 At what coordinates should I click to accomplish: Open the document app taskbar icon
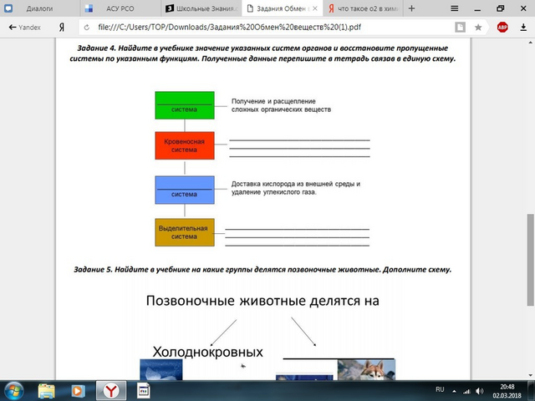pyautogui.click(x=143, y=391)
